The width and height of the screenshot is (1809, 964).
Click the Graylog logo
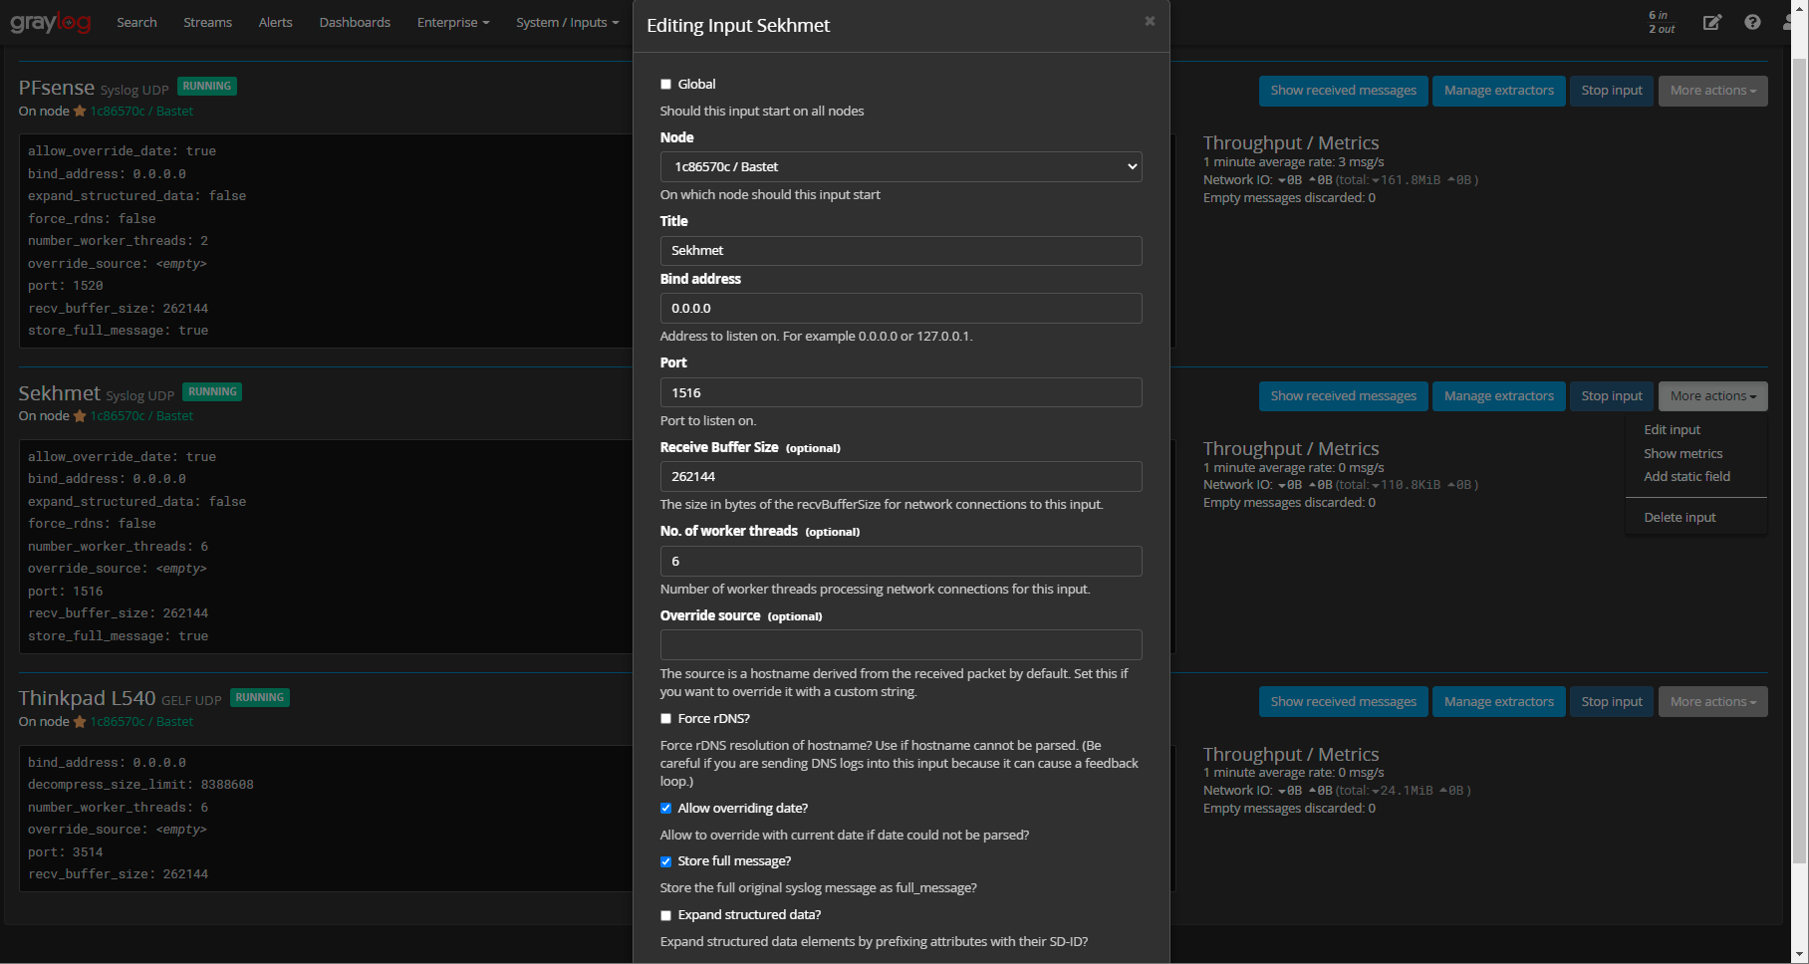pos(50,22)
